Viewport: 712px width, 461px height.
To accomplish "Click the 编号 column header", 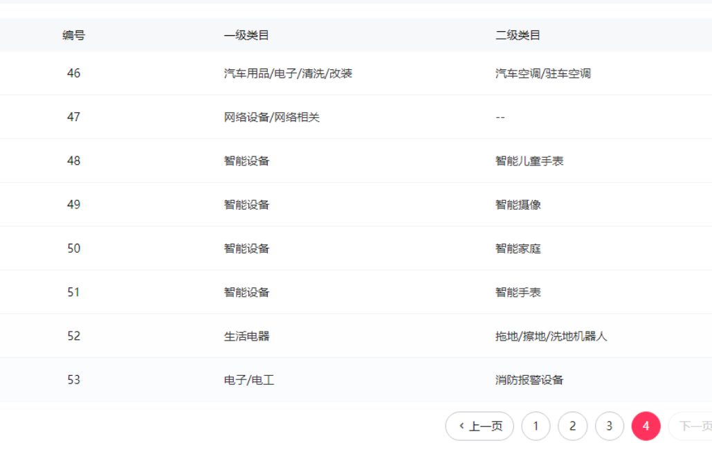I will pyautogui.click(x=73, y=35).
